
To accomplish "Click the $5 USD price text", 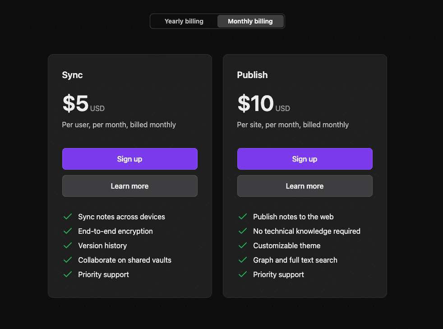I will 83,104.
